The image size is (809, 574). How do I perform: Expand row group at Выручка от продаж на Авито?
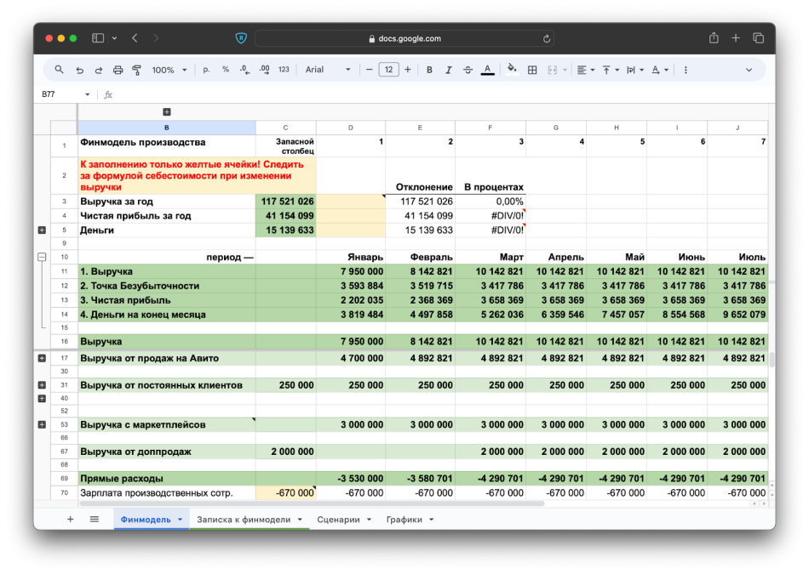[42, 358]
